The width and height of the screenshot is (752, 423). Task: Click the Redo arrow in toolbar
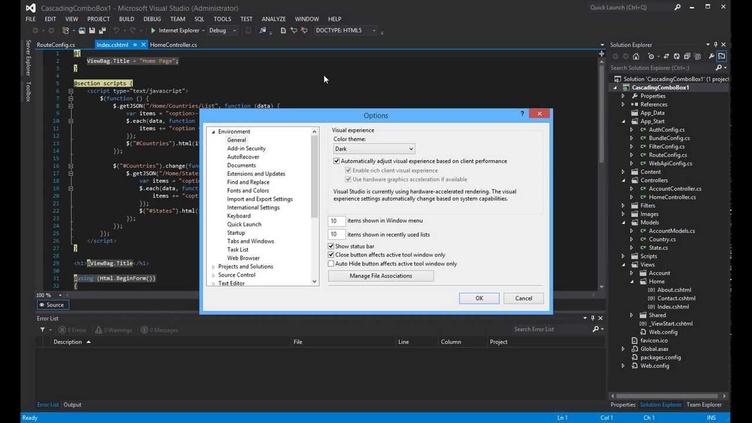(133, 31)
